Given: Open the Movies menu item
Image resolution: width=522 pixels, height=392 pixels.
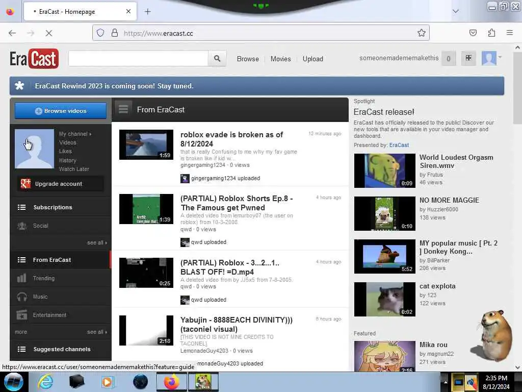Looking at the screenshot, I should point(281,59).
